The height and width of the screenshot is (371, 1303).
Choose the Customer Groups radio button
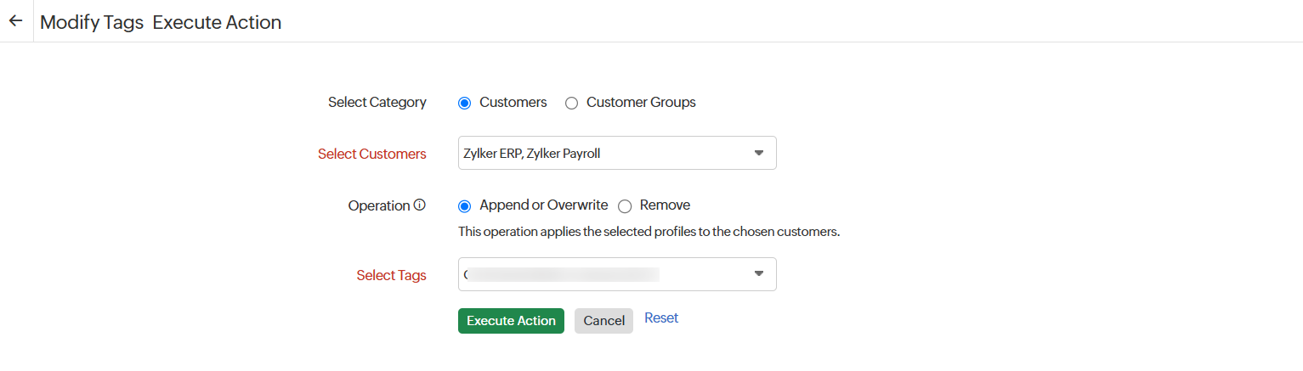point(571,103)
